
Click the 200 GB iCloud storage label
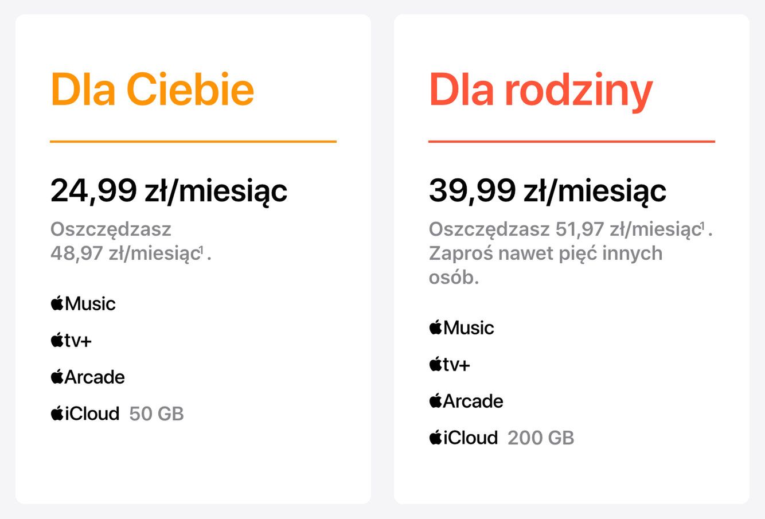tap(541, 438)
